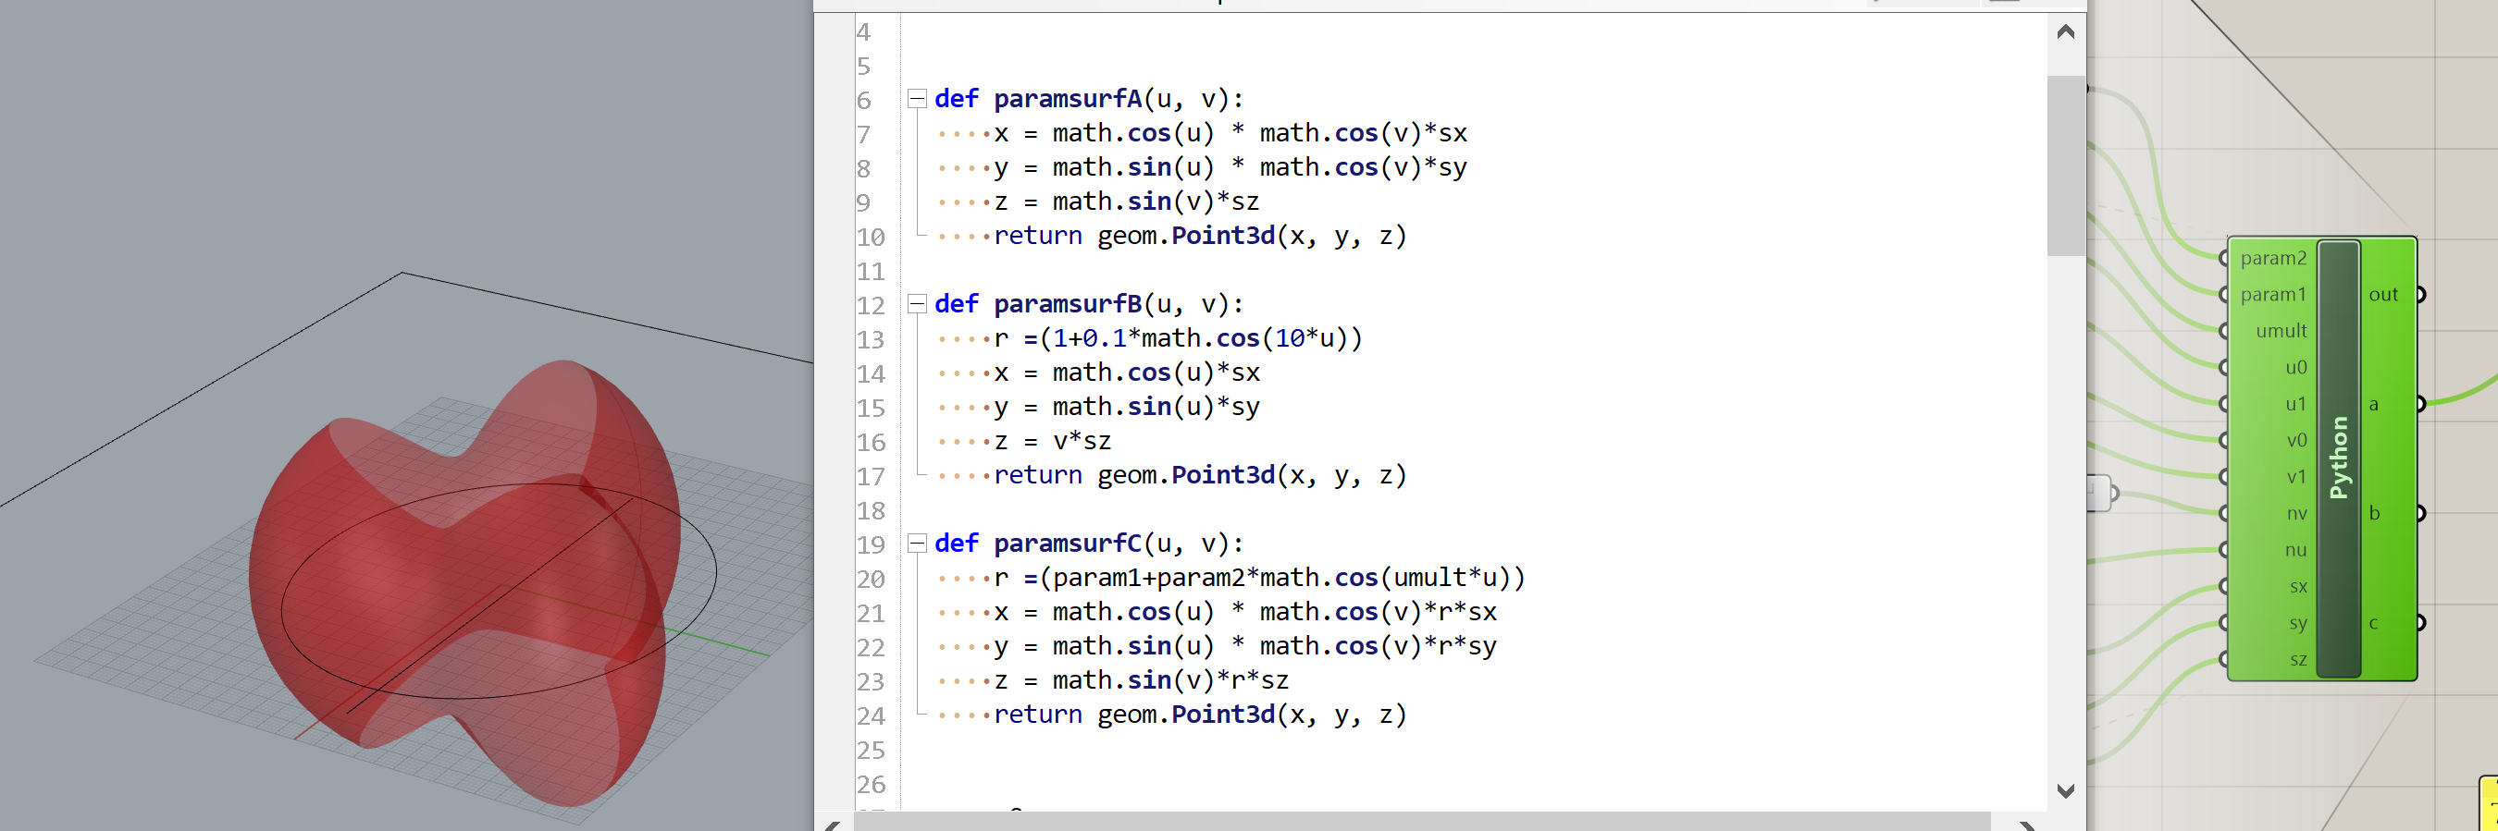Select the u1 input on Python component
The height and width of the screenshot is (831, 2498).
(x=2295, y=404)
